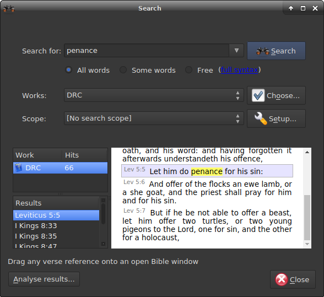This screenshot has width=324, height=297.
Task: Click the red X icon on Close
Action: [x=281, y=279]
